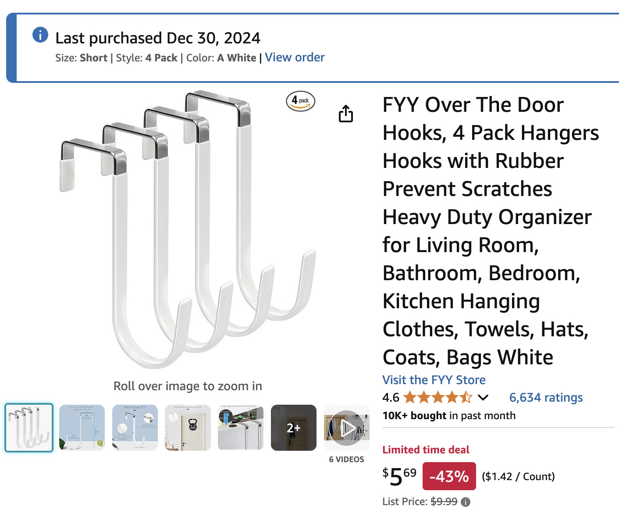Click the List Price info icon

tap(466, 502)
